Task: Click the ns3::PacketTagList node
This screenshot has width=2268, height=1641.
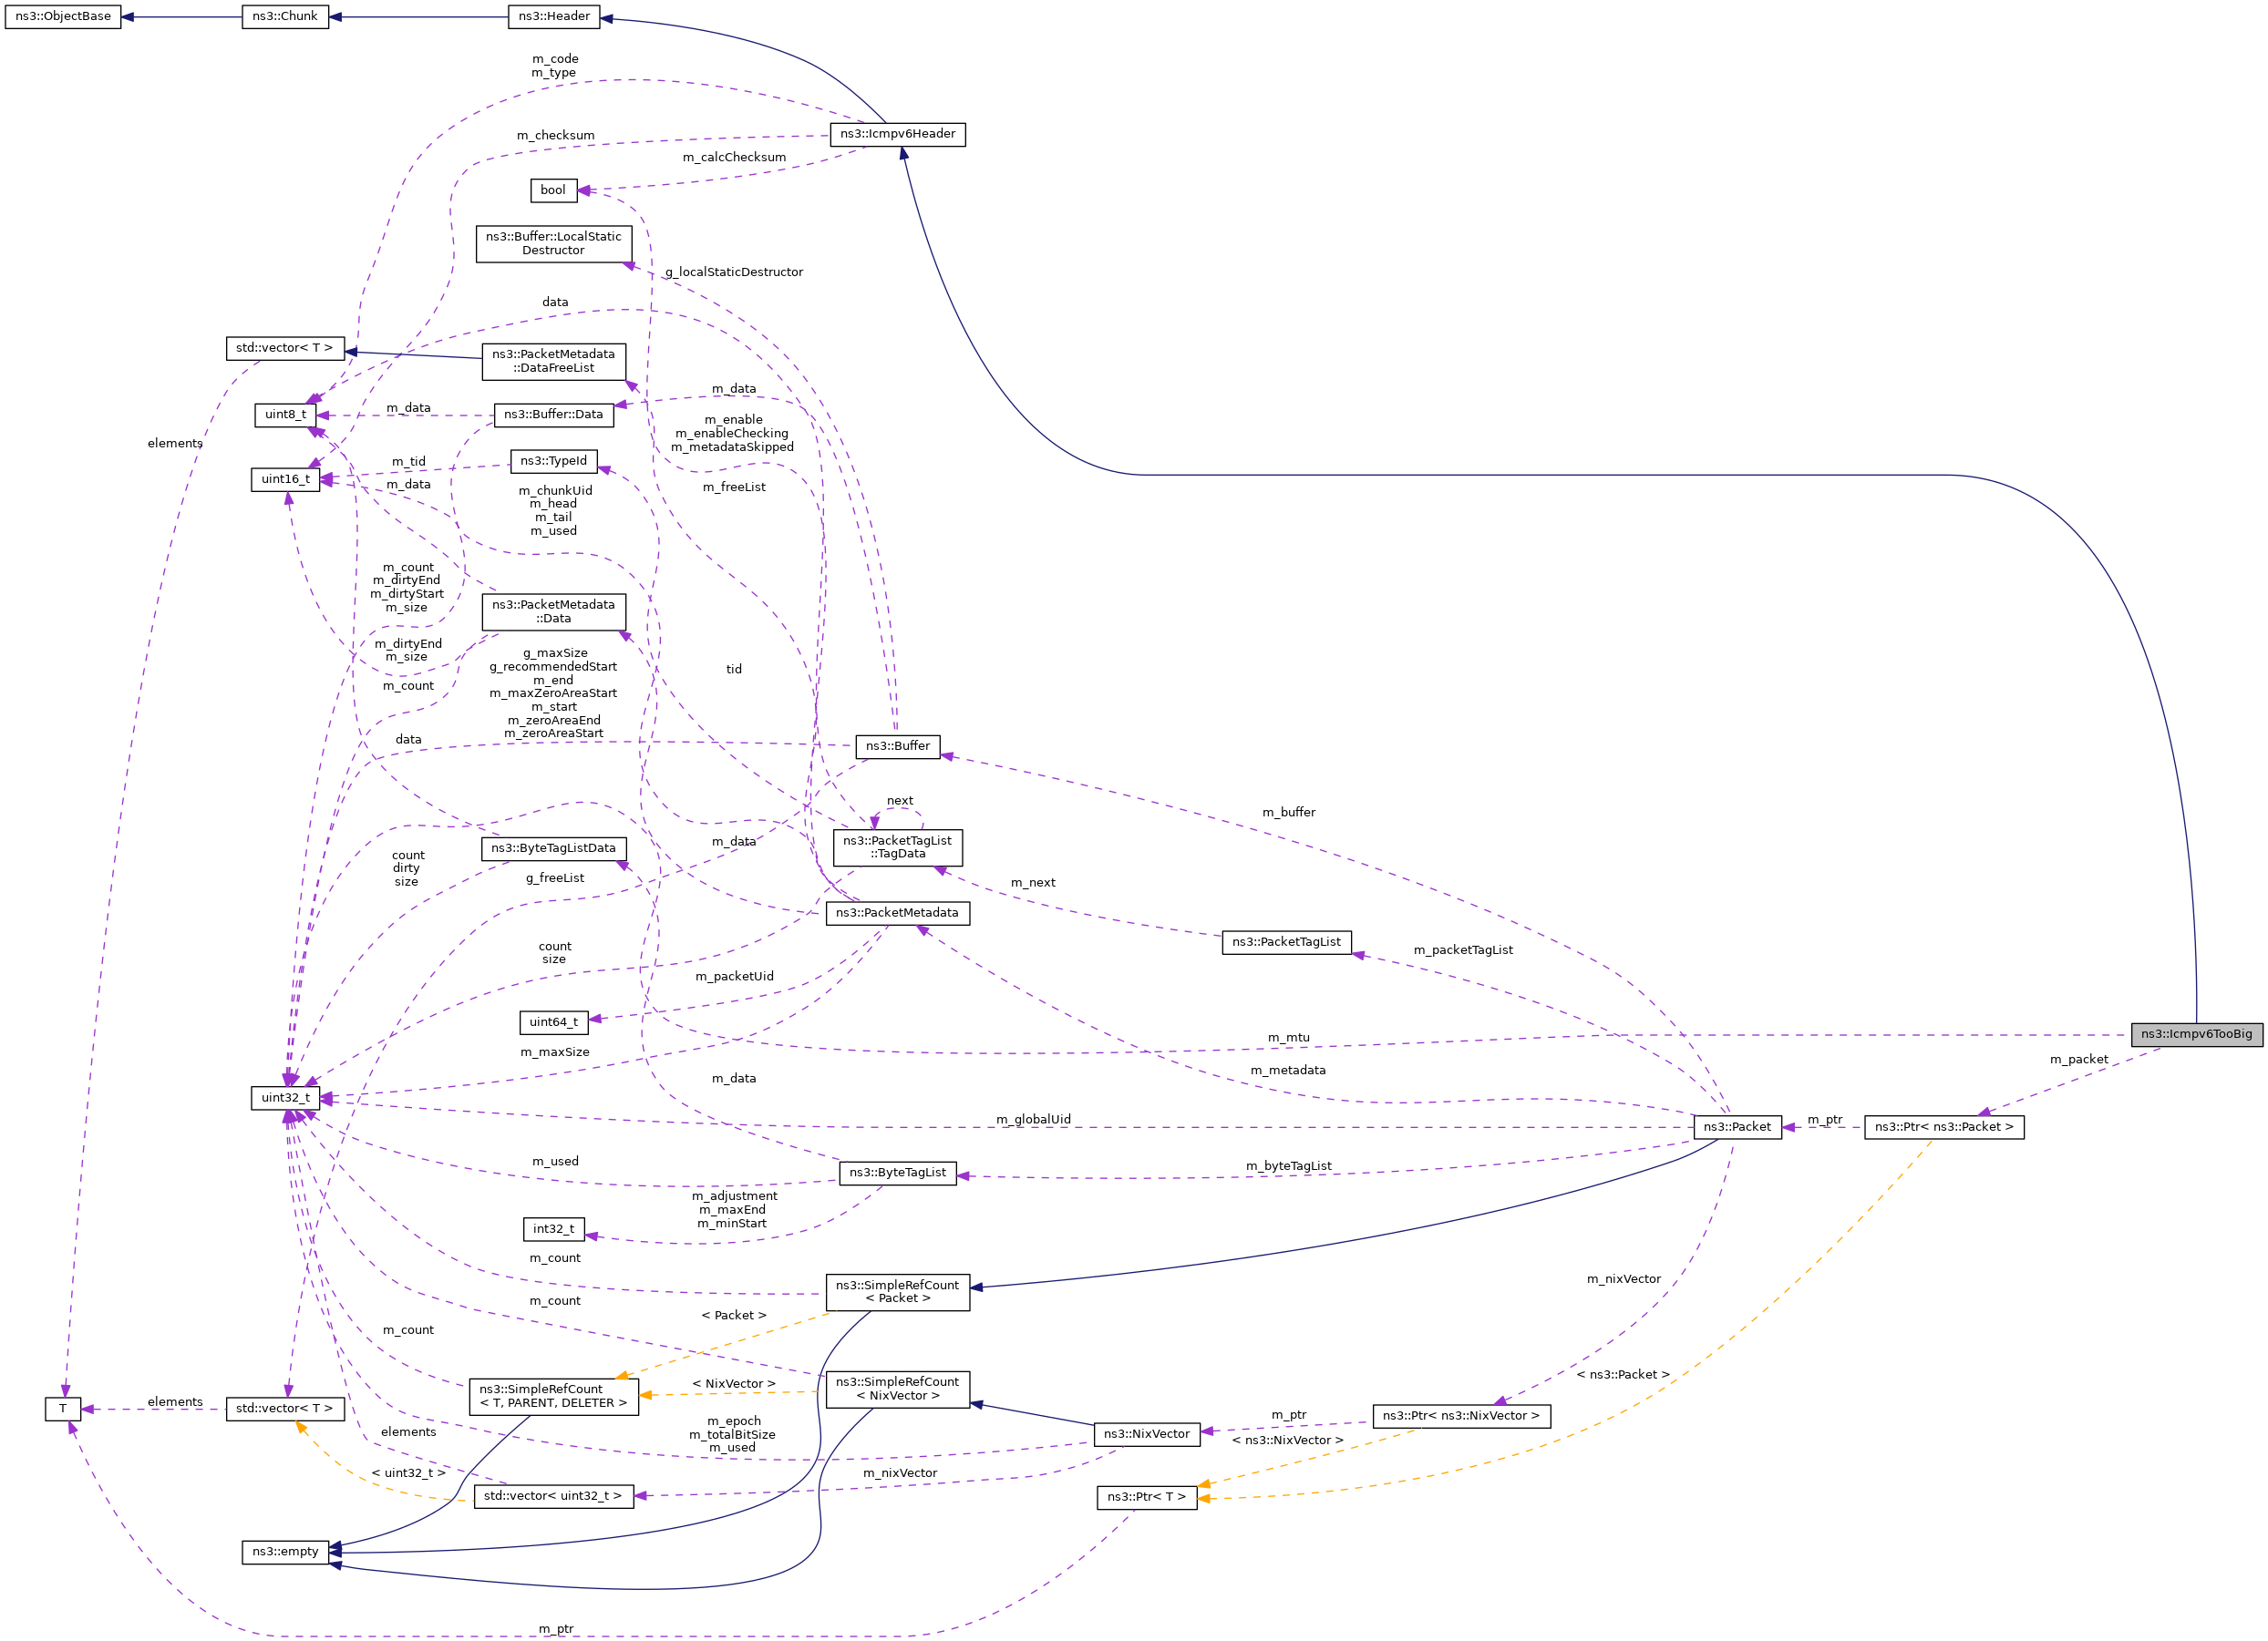Action: (x=1287, y=942)
